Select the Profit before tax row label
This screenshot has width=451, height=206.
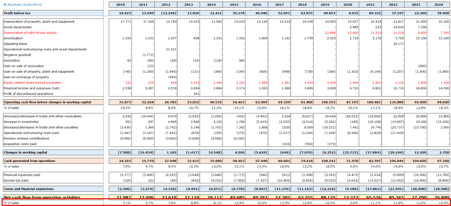click(x=17, y=13)
